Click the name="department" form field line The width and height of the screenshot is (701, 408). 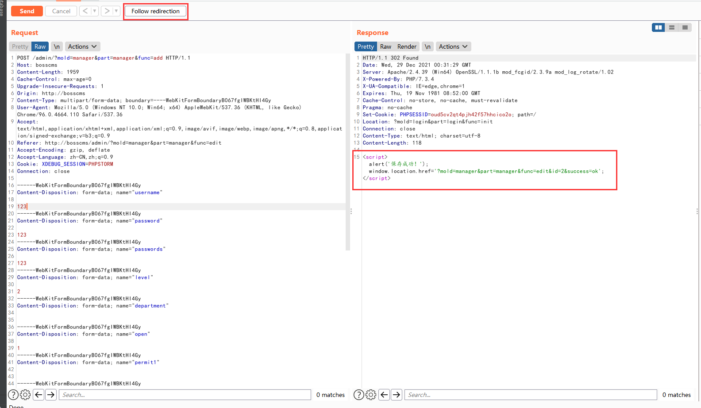93,306
